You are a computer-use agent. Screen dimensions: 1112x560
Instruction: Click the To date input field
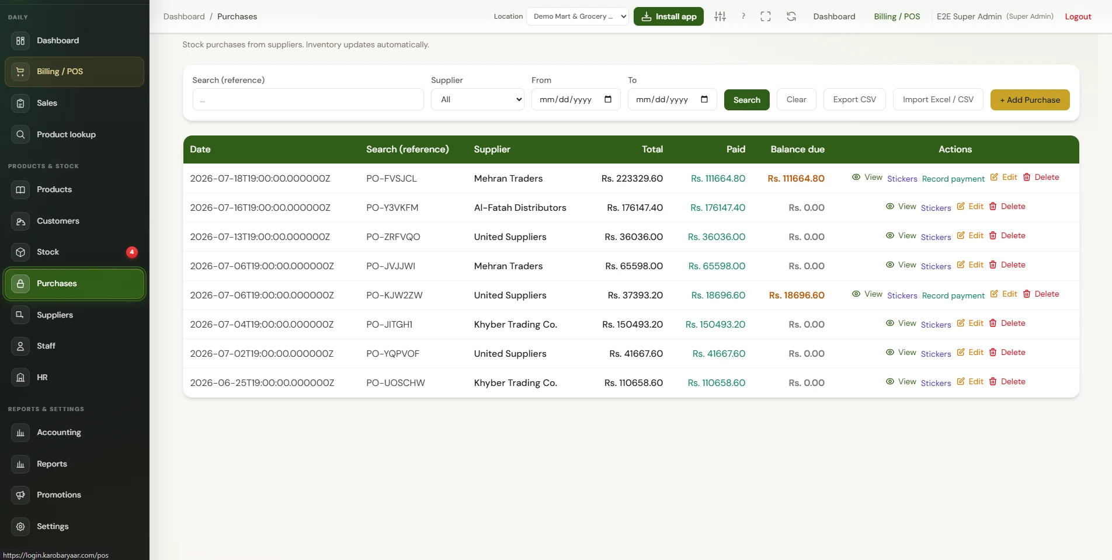[672, 99]
